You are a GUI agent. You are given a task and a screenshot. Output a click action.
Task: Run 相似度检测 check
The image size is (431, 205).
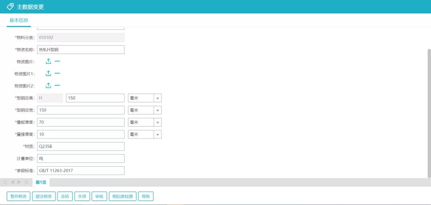(123, 196)
